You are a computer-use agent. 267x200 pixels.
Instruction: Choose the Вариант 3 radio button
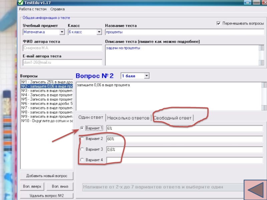click(82, 149)
